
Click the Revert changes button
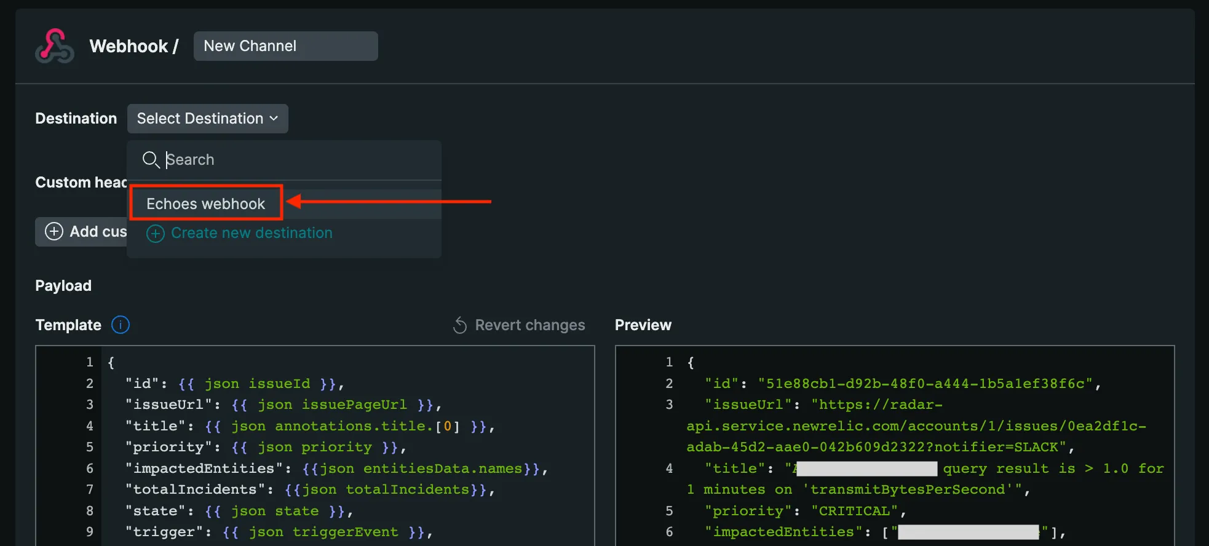coord(519,325)
